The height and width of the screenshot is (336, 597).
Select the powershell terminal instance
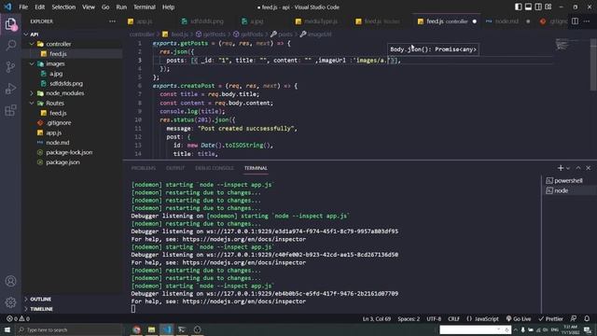[x=568, y=180]
